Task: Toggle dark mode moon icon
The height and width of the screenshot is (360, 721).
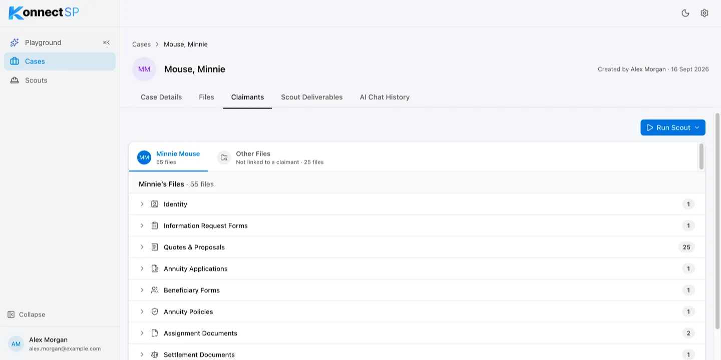Action: [x=685, y=13]
